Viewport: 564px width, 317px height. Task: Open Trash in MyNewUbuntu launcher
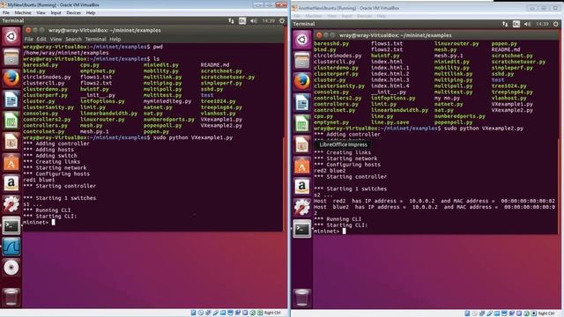(x=11, y=297)
